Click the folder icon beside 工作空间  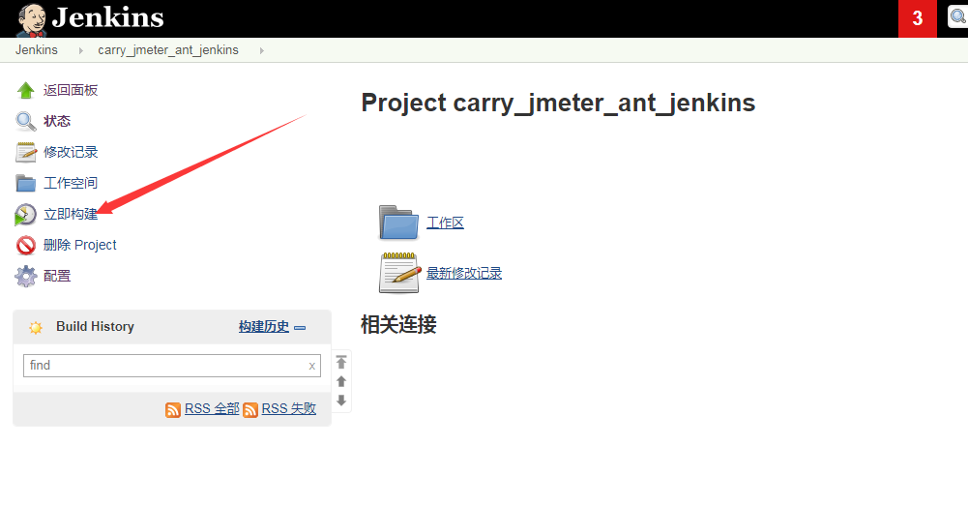pyautogui.click(x=26, y=183)
